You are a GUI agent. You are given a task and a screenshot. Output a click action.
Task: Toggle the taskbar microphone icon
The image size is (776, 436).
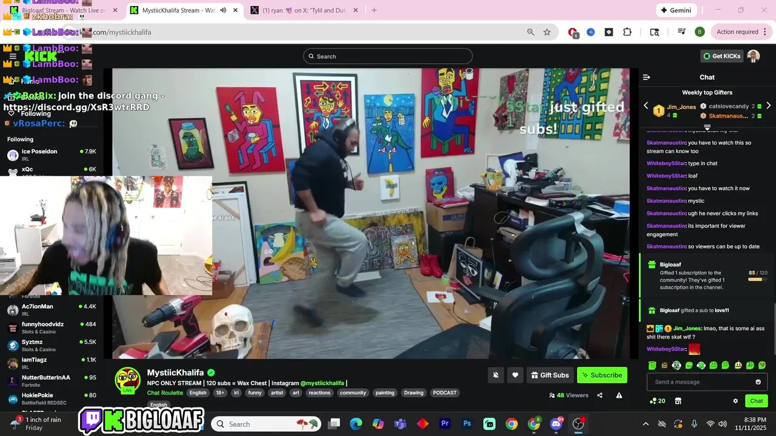point(694,424)
